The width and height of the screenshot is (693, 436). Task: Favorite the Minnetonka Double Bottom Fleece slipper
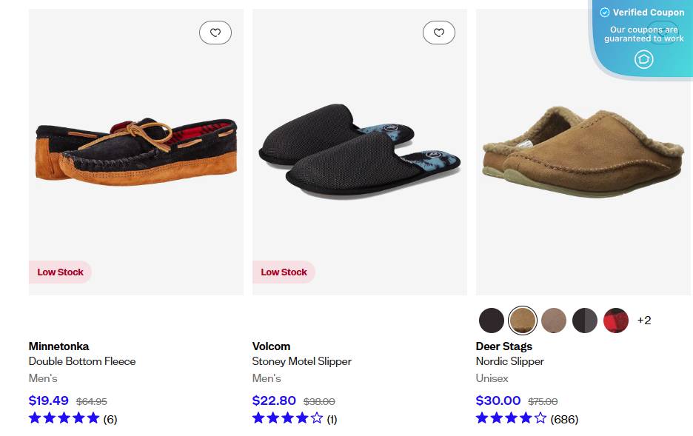215,33
